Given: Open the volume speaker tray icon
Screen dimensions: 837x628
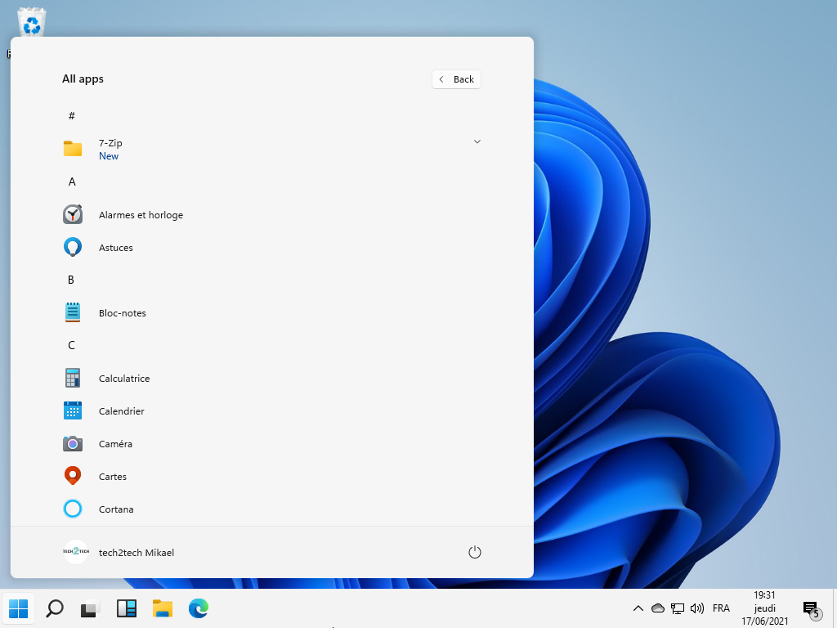Looking at the screenshot, I should [x=697, y=608].
